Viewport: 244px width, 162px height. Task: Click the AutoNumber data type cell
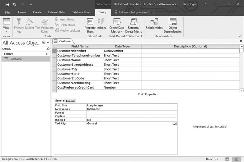(122, 51)
